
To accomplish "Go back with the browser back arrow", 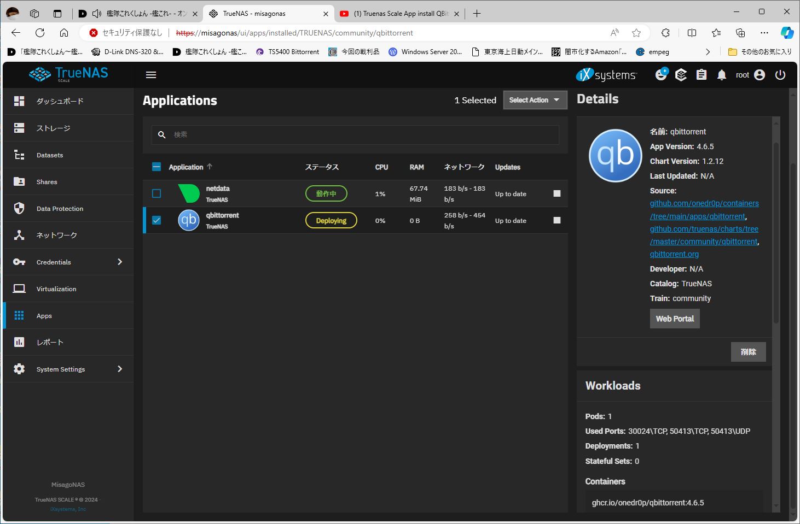I will point(16,33).
